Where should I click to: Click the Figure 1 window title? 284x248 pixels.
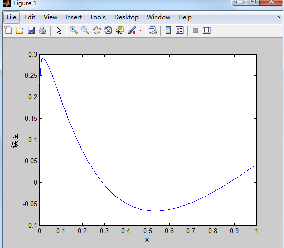coord(25,3)
